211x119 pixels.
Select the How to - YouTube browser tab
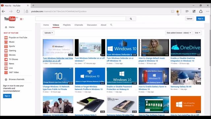(15, 6)
